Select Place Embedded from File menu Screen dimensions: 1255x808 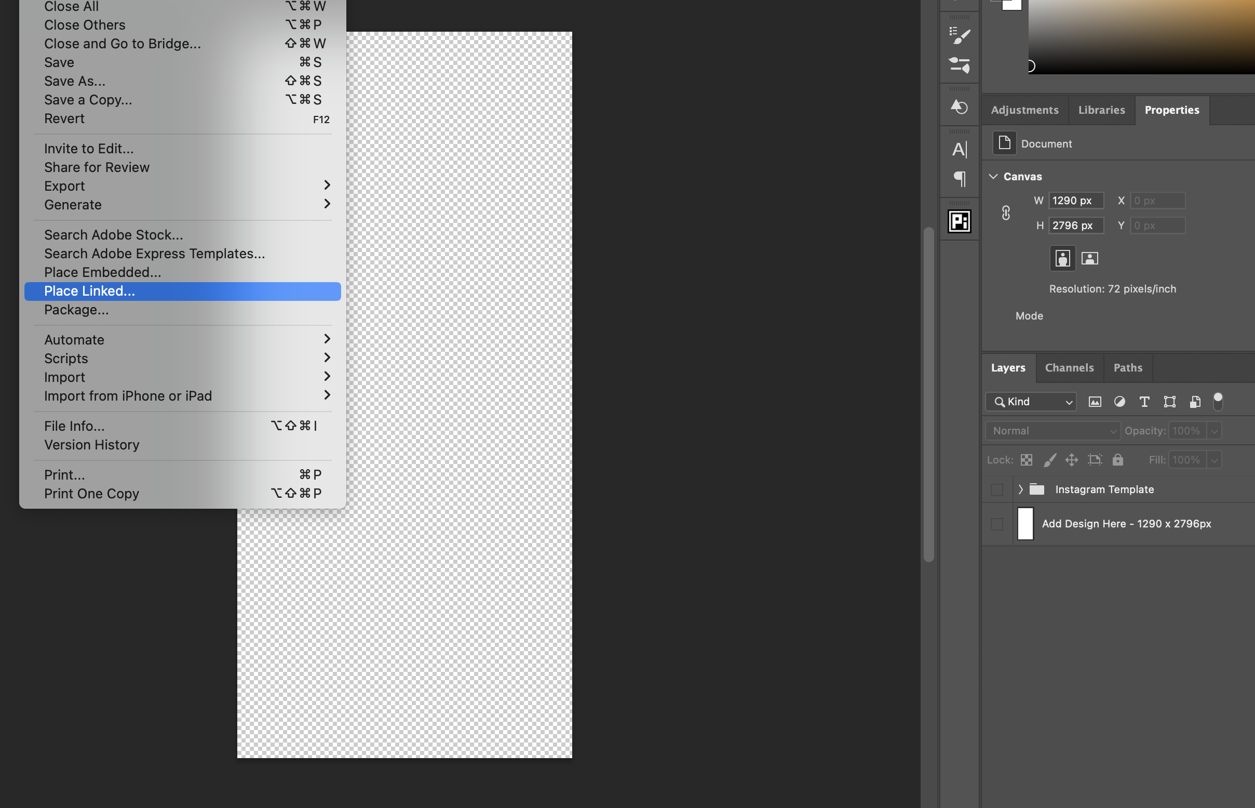tap(102, 272)
